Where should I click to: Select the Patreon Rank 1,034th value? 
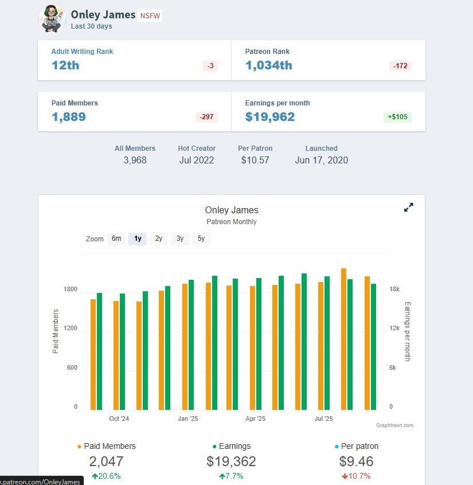coord(268,65)
